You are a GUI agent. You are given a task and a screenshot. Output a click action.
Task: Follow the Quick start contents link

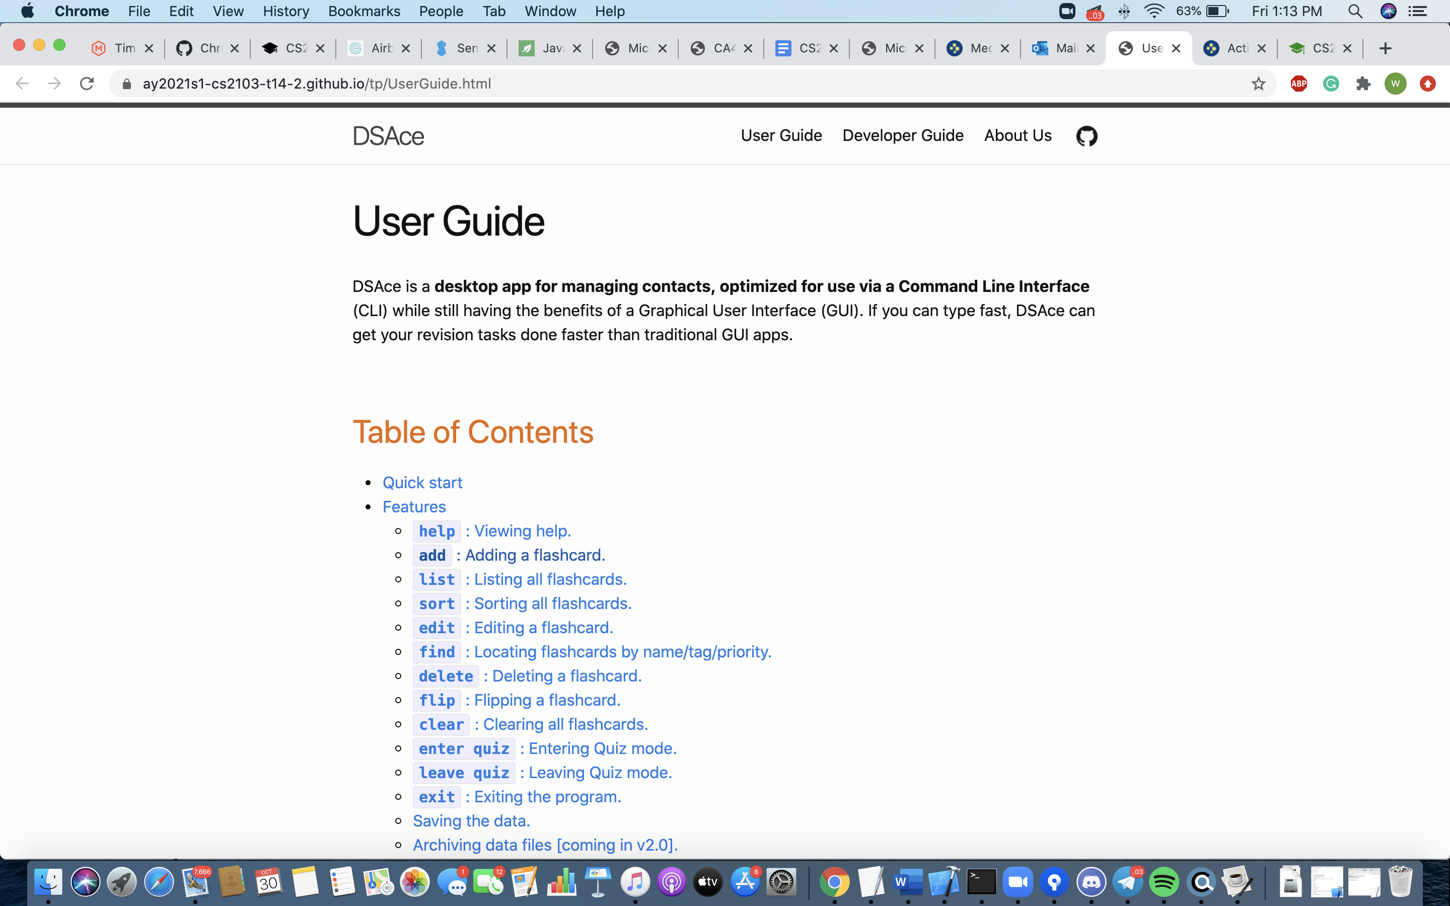422,482
